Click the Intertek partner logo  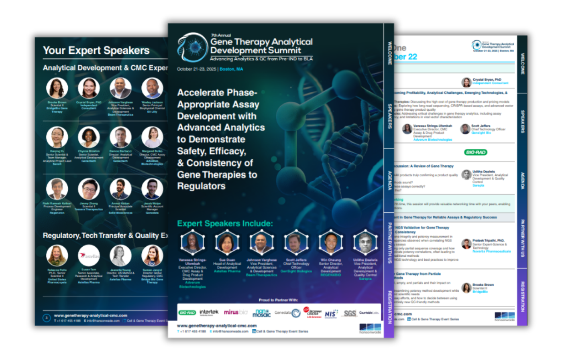(209, 312)
